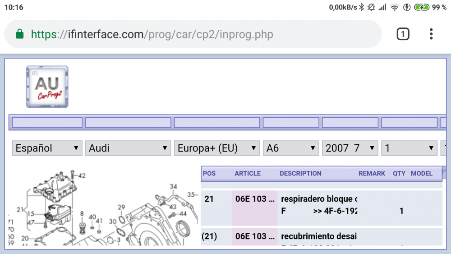Tap the mobile signal strength icon

pyautogui.click(x=382, y=7)
